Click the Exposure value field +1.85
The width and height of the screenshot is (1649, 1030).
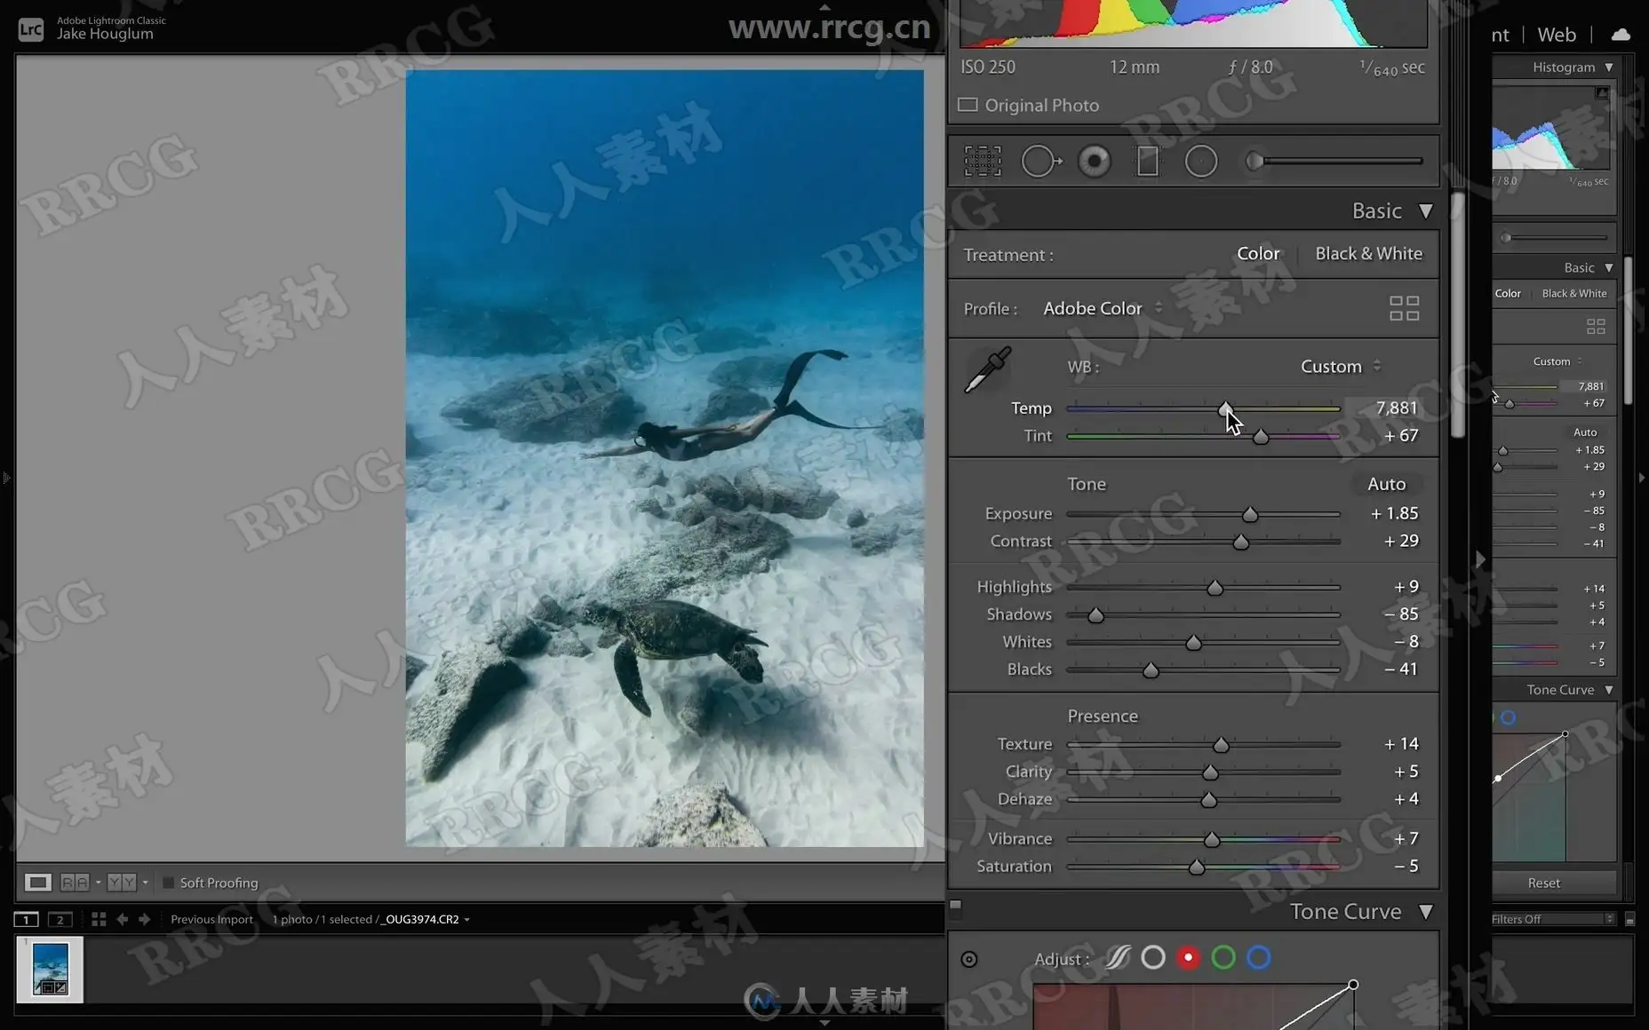[x=1395, y=513]
